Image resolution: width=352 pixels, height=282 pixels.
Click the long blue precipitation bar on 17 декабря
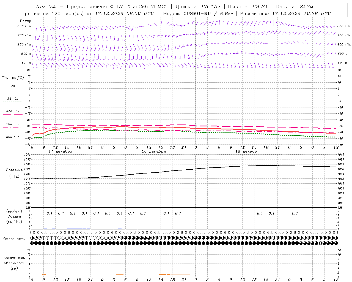(x=79, y=229)
